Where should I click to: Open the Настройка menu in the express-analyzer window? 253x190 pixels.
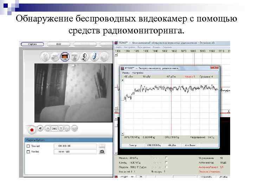click(138, 73)
